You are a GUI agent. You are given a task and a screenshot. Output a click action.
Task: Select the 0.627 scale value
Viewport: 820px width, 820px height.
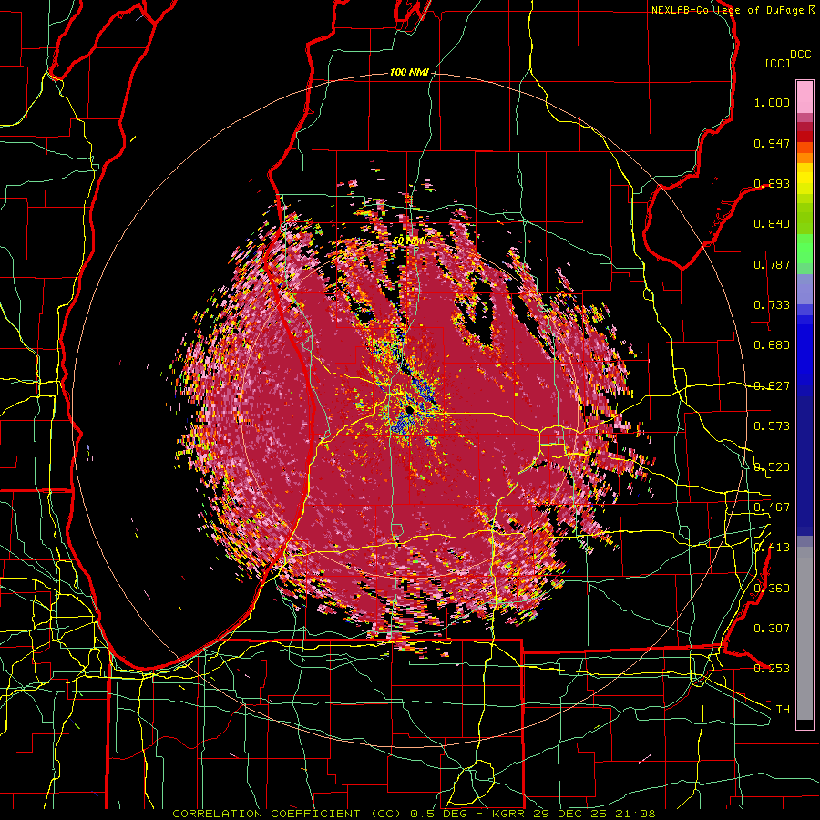(x=772, y=386)
